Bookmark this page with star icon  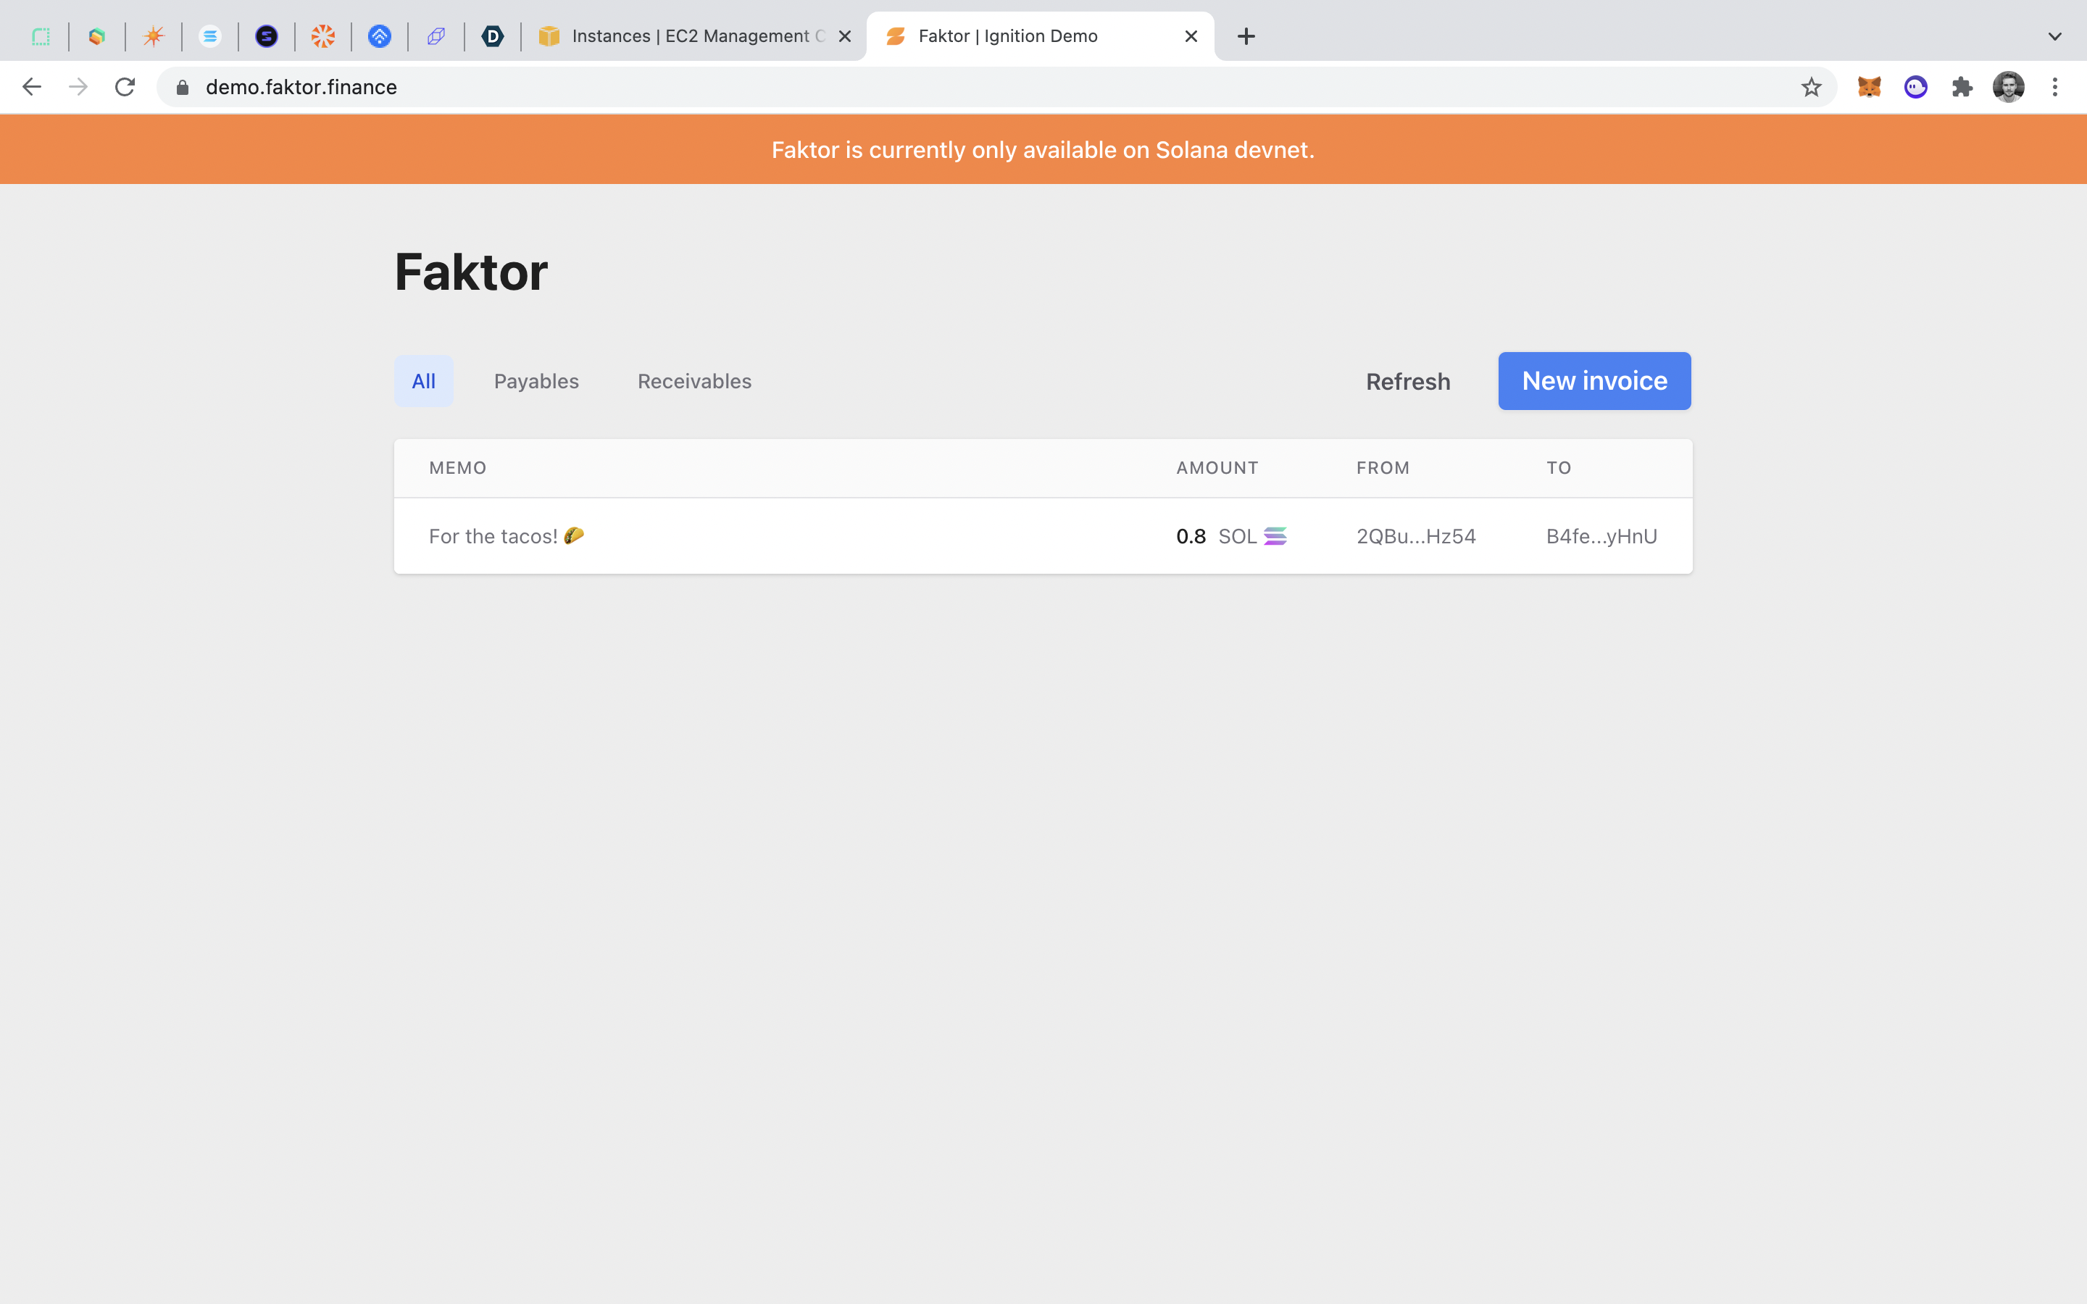[x=1811, y=87]
